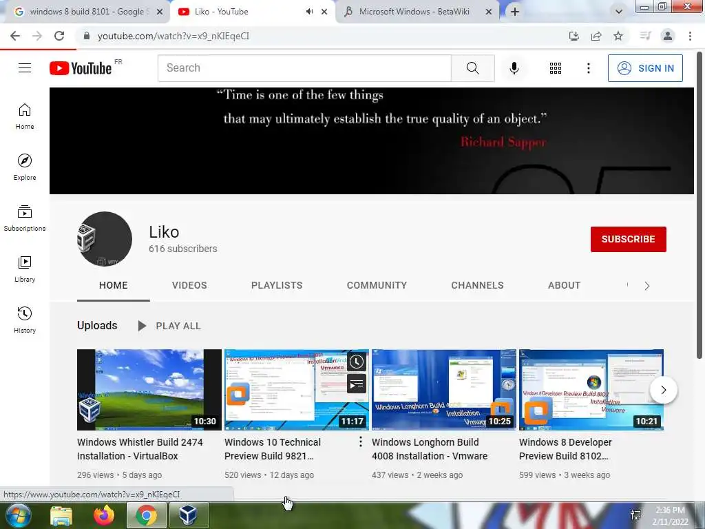Open the options menu for Windows 10 Technical Preview video
The width and height of the screenshot is (705, 529).
(360, 442)
